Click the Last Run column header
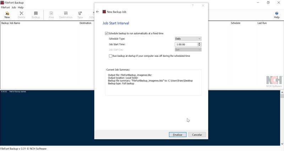Screen dimensions: 284x151 262,23
